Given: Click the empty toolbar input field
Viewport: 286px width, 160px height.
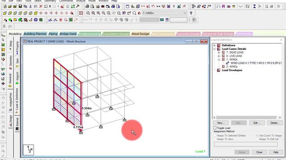Looking at the screenshot, I should pos(178,20).
